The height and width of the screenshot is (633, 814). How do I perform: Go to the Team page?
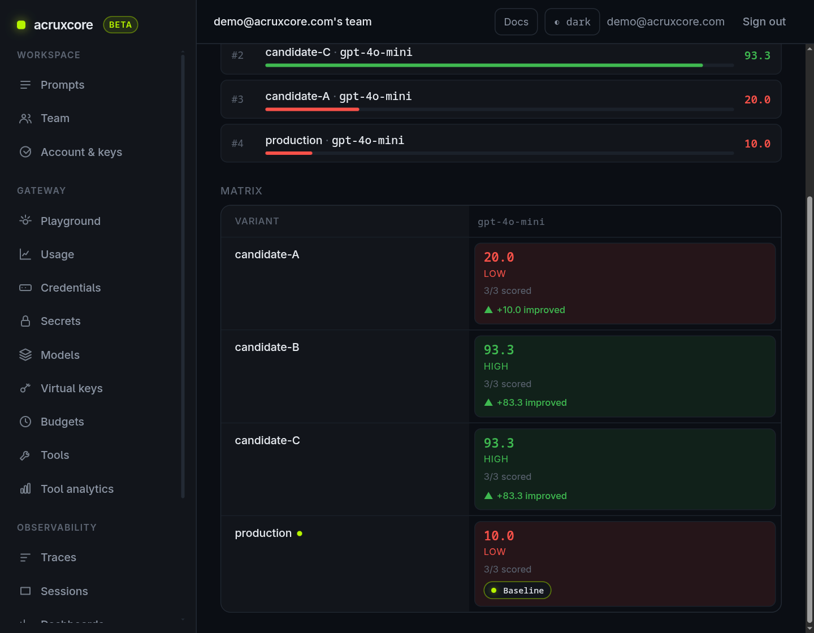(x=55, y=118)
